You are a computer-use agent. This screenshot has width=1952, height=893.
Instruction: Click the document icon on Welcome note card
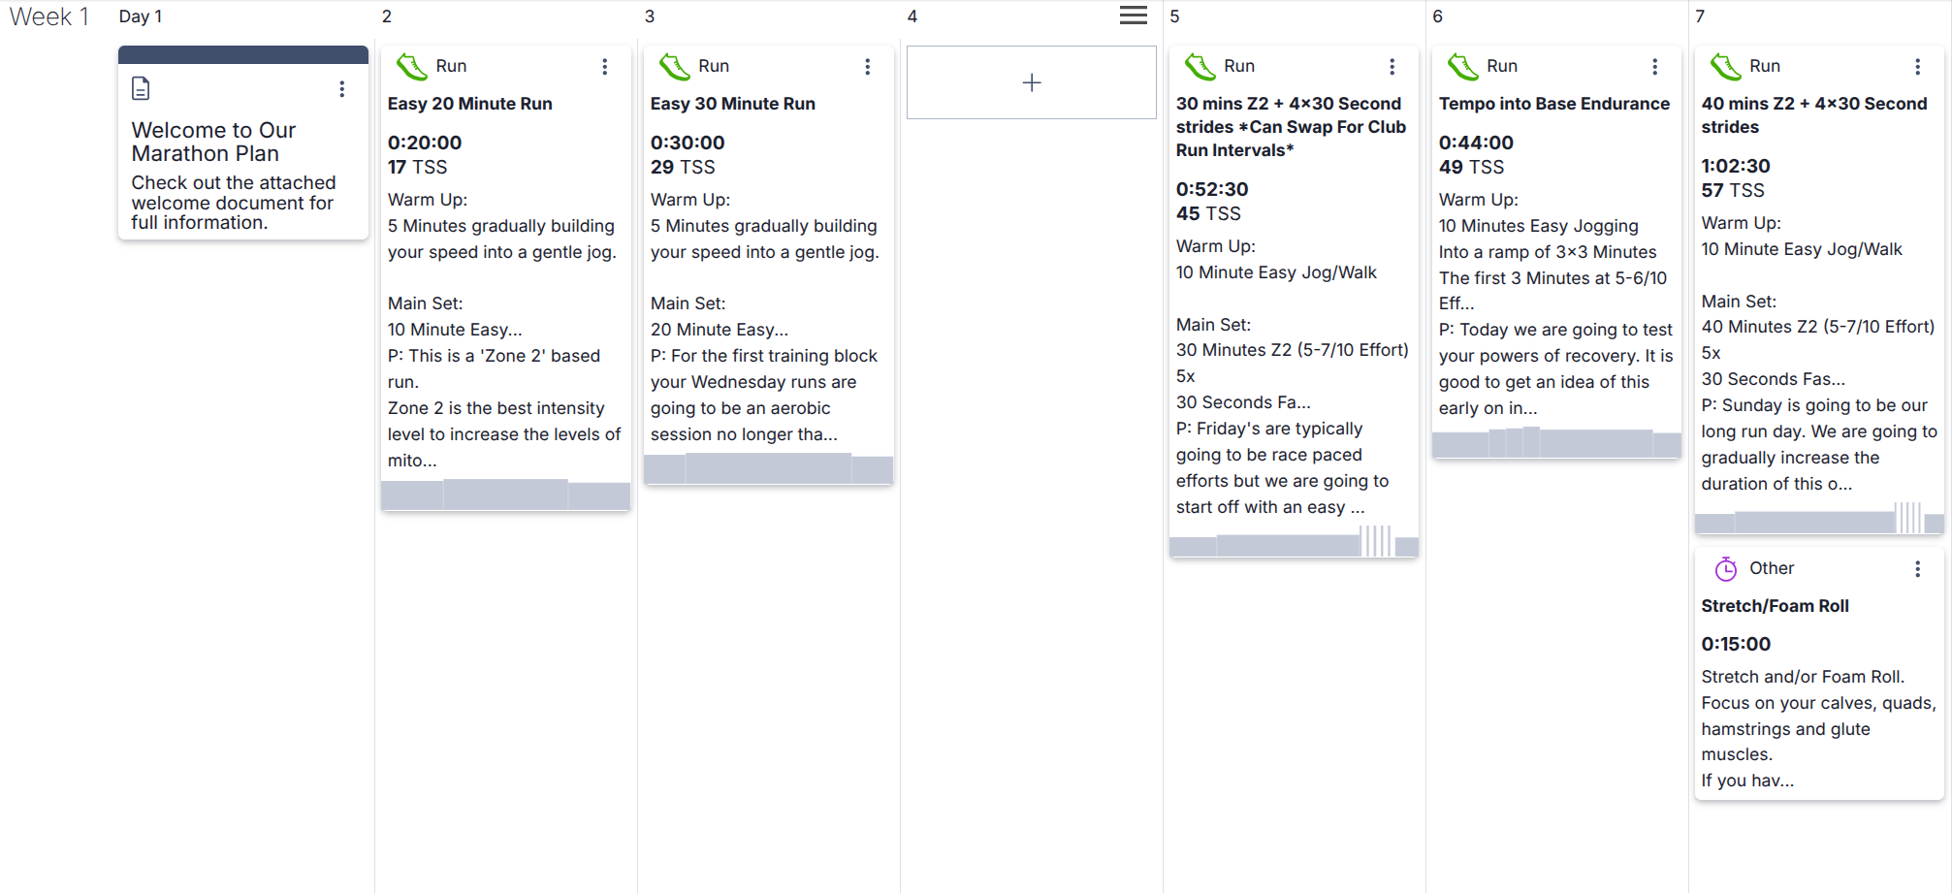click(141, 89)
